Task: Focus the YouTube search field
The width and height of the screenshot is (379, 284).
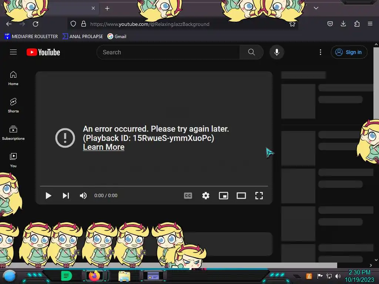Action: [x=168, y=52]
